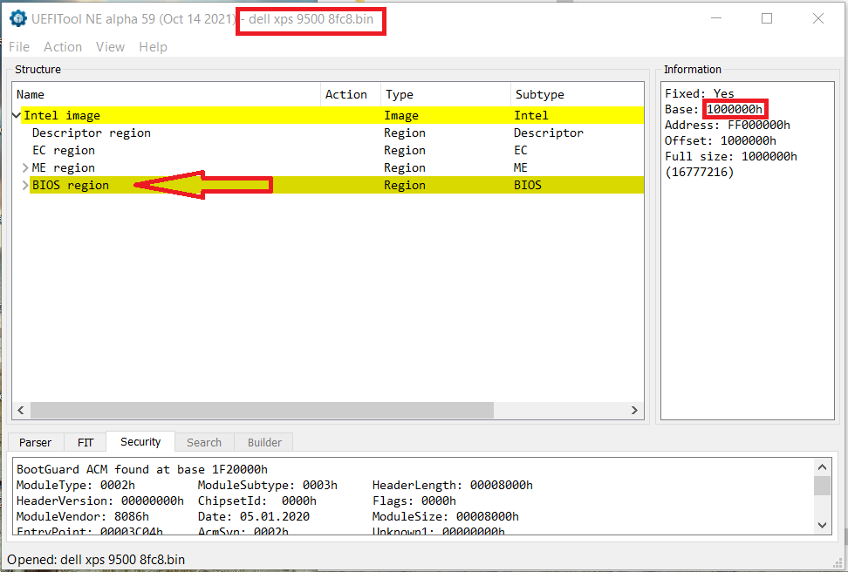Click the Full size 1000000h line
Viewport: 848px width, 572px height.
point(730,156)
